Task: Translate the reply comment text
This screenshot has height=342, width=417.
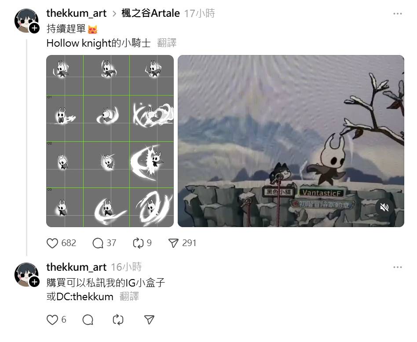Action: (129, 297)
